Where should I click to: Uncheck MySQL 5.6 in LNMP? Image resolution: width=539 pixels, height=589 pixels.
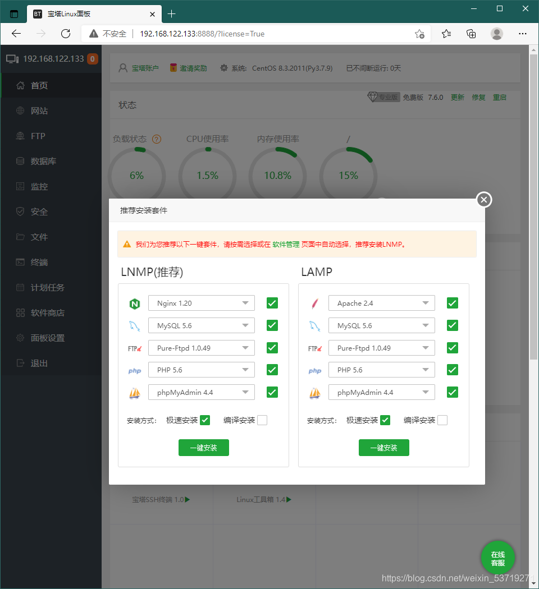272,325
